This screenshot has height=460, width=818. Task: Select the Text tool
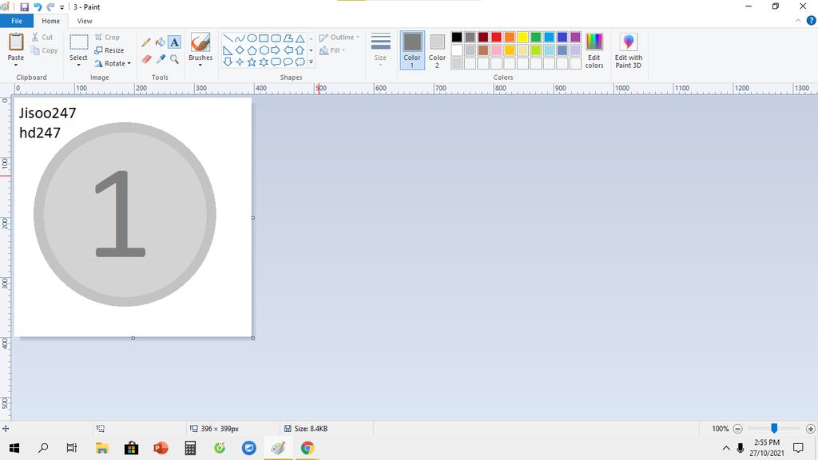click(x=174, y=42)
